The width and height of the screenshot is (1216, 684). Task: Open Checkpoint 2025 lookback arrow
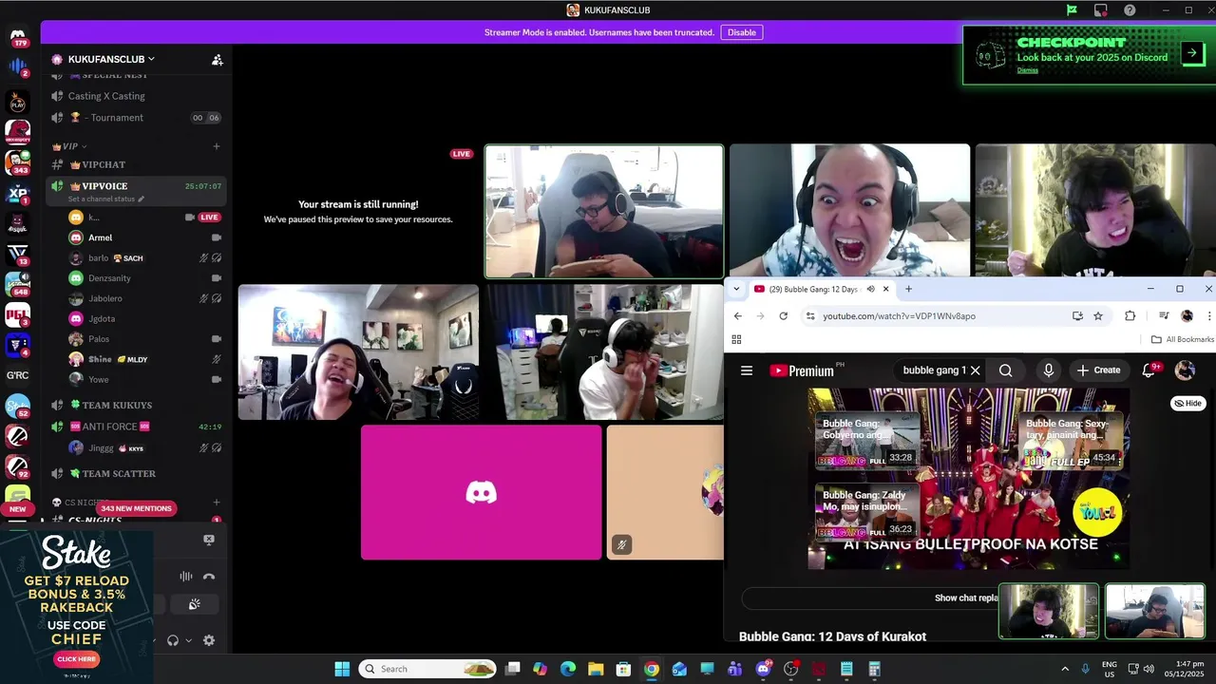click(x=1192, y=53)
